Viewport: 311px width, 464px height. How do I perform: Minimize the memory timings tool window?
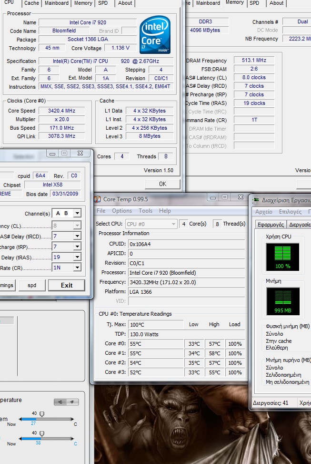(x=52, y=153)
